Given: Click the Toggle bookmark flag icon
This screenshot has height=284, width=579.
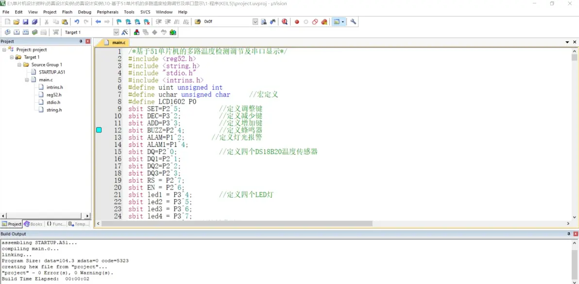Looking at the screenshot, I should (x=119, y=22).
